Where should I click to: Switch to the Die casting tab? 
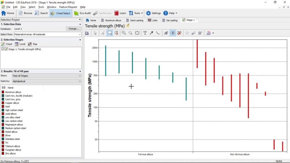pyautogui.click(x=170, y=20)
